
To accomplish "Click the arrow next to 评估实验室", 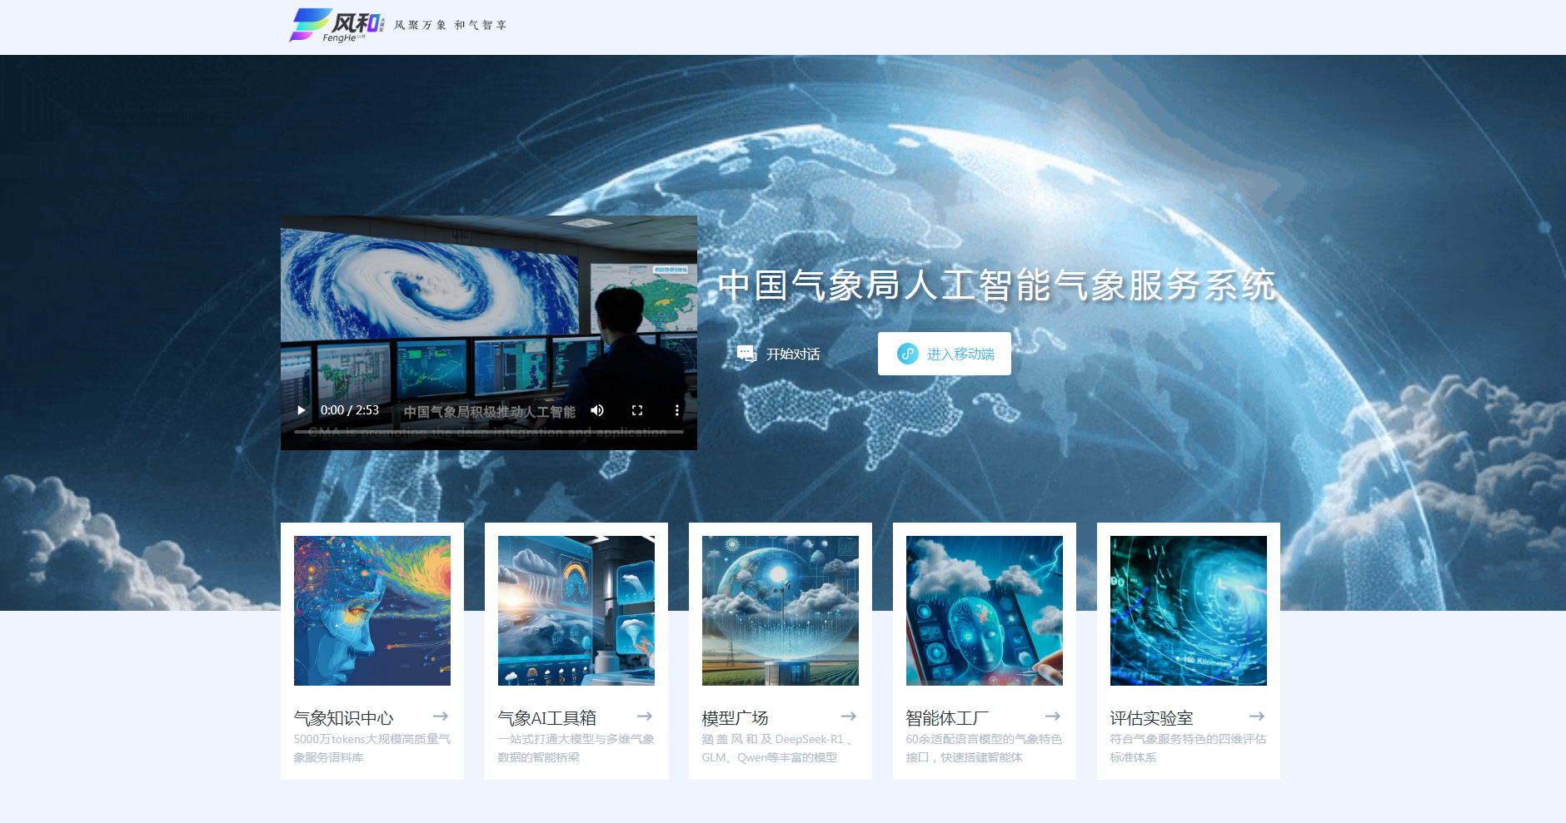I will tap(1257, 716).
